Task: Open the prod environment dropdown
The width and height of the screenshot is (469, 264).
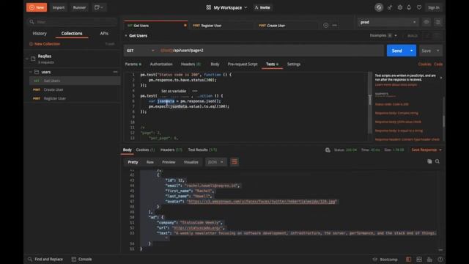Action: pyautogui.click(x=388, y=22)
